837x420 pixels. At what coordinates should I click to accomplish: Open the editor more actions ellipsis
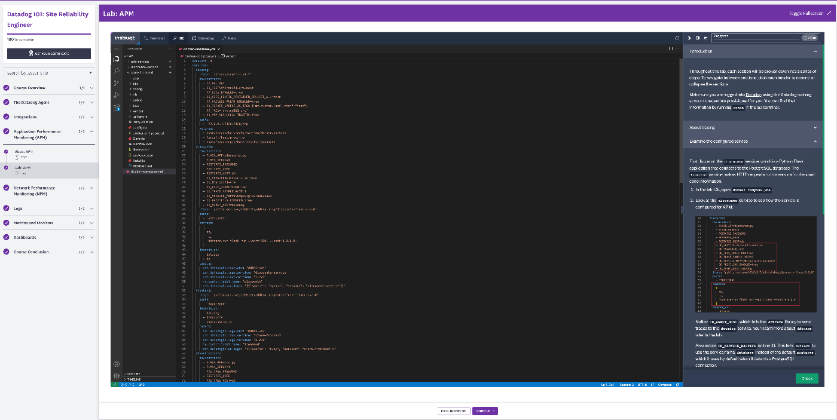(677, 48)
